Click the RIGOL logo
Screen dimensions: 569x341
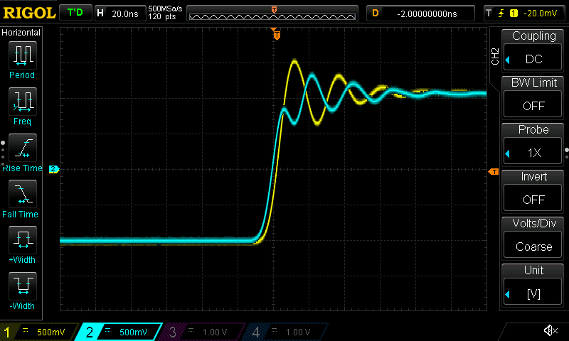click(x=29, y=13)
